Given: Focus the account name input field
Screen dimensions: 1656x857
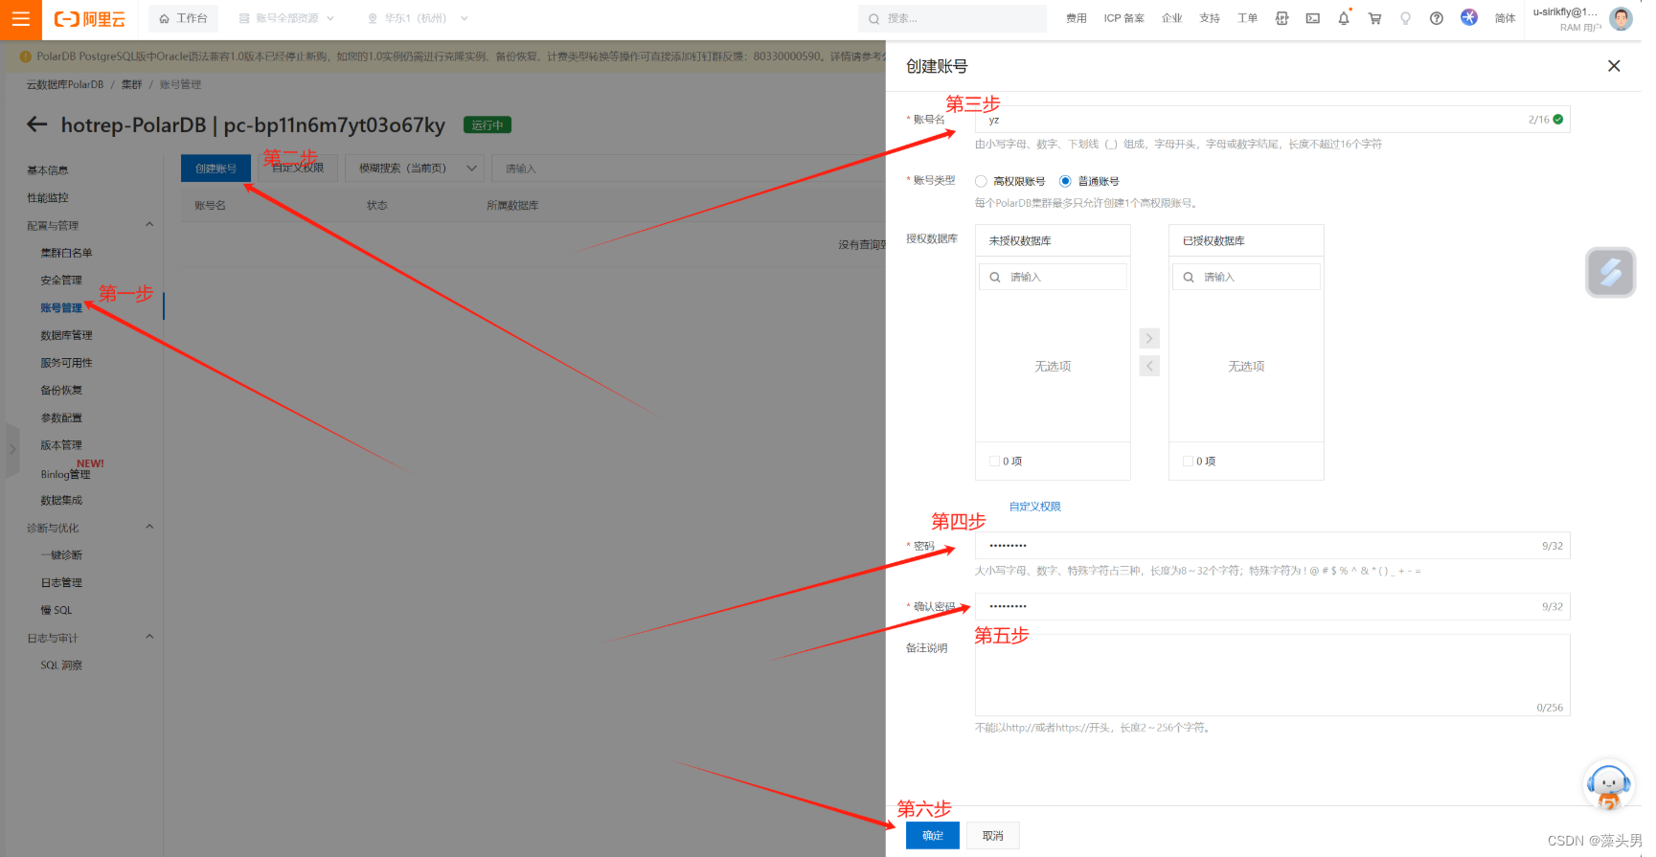Looking at the screenshot, I should (x=1272, y=120).
